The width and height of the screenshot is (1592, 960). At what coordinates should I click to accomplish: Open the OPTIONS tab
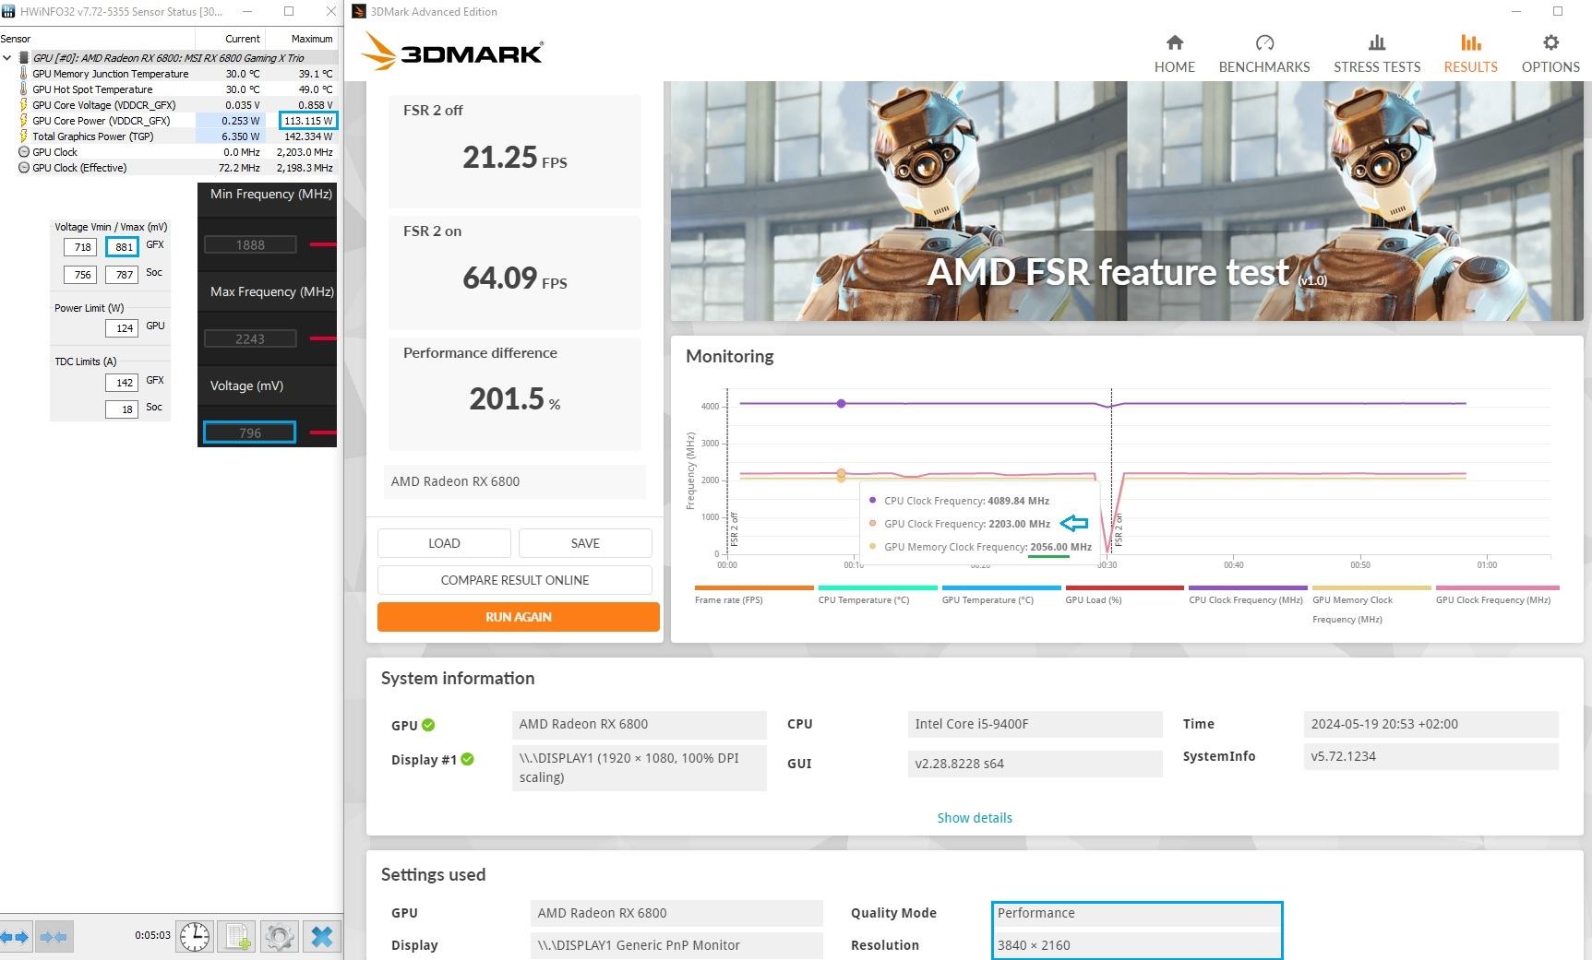tap(1550, 53)
